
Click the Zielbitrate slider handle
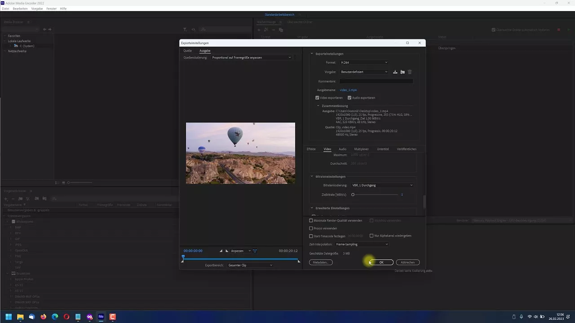[x=353, y=195]
